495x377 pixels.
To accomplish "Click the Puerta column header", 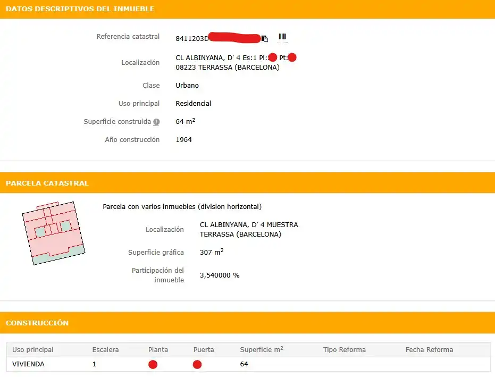I will (x=204, y=349).
